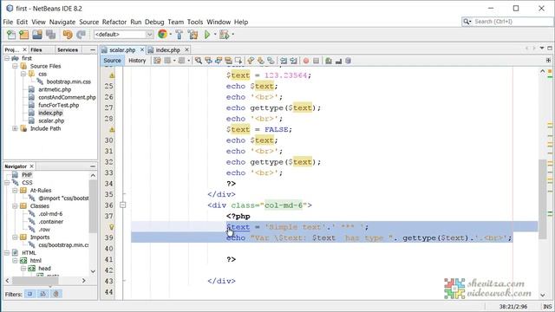
Task: Collapse the Classes node in Navigator
Action: pyautogui.click(x=15, y=206)
